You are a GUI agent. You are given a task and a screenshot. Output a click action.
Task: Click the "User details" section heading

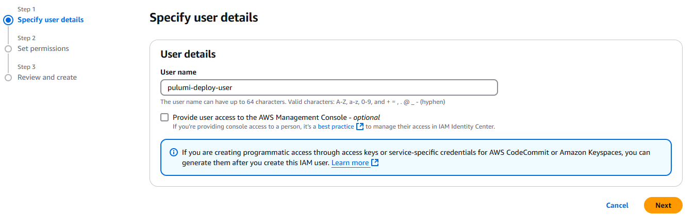188,54
